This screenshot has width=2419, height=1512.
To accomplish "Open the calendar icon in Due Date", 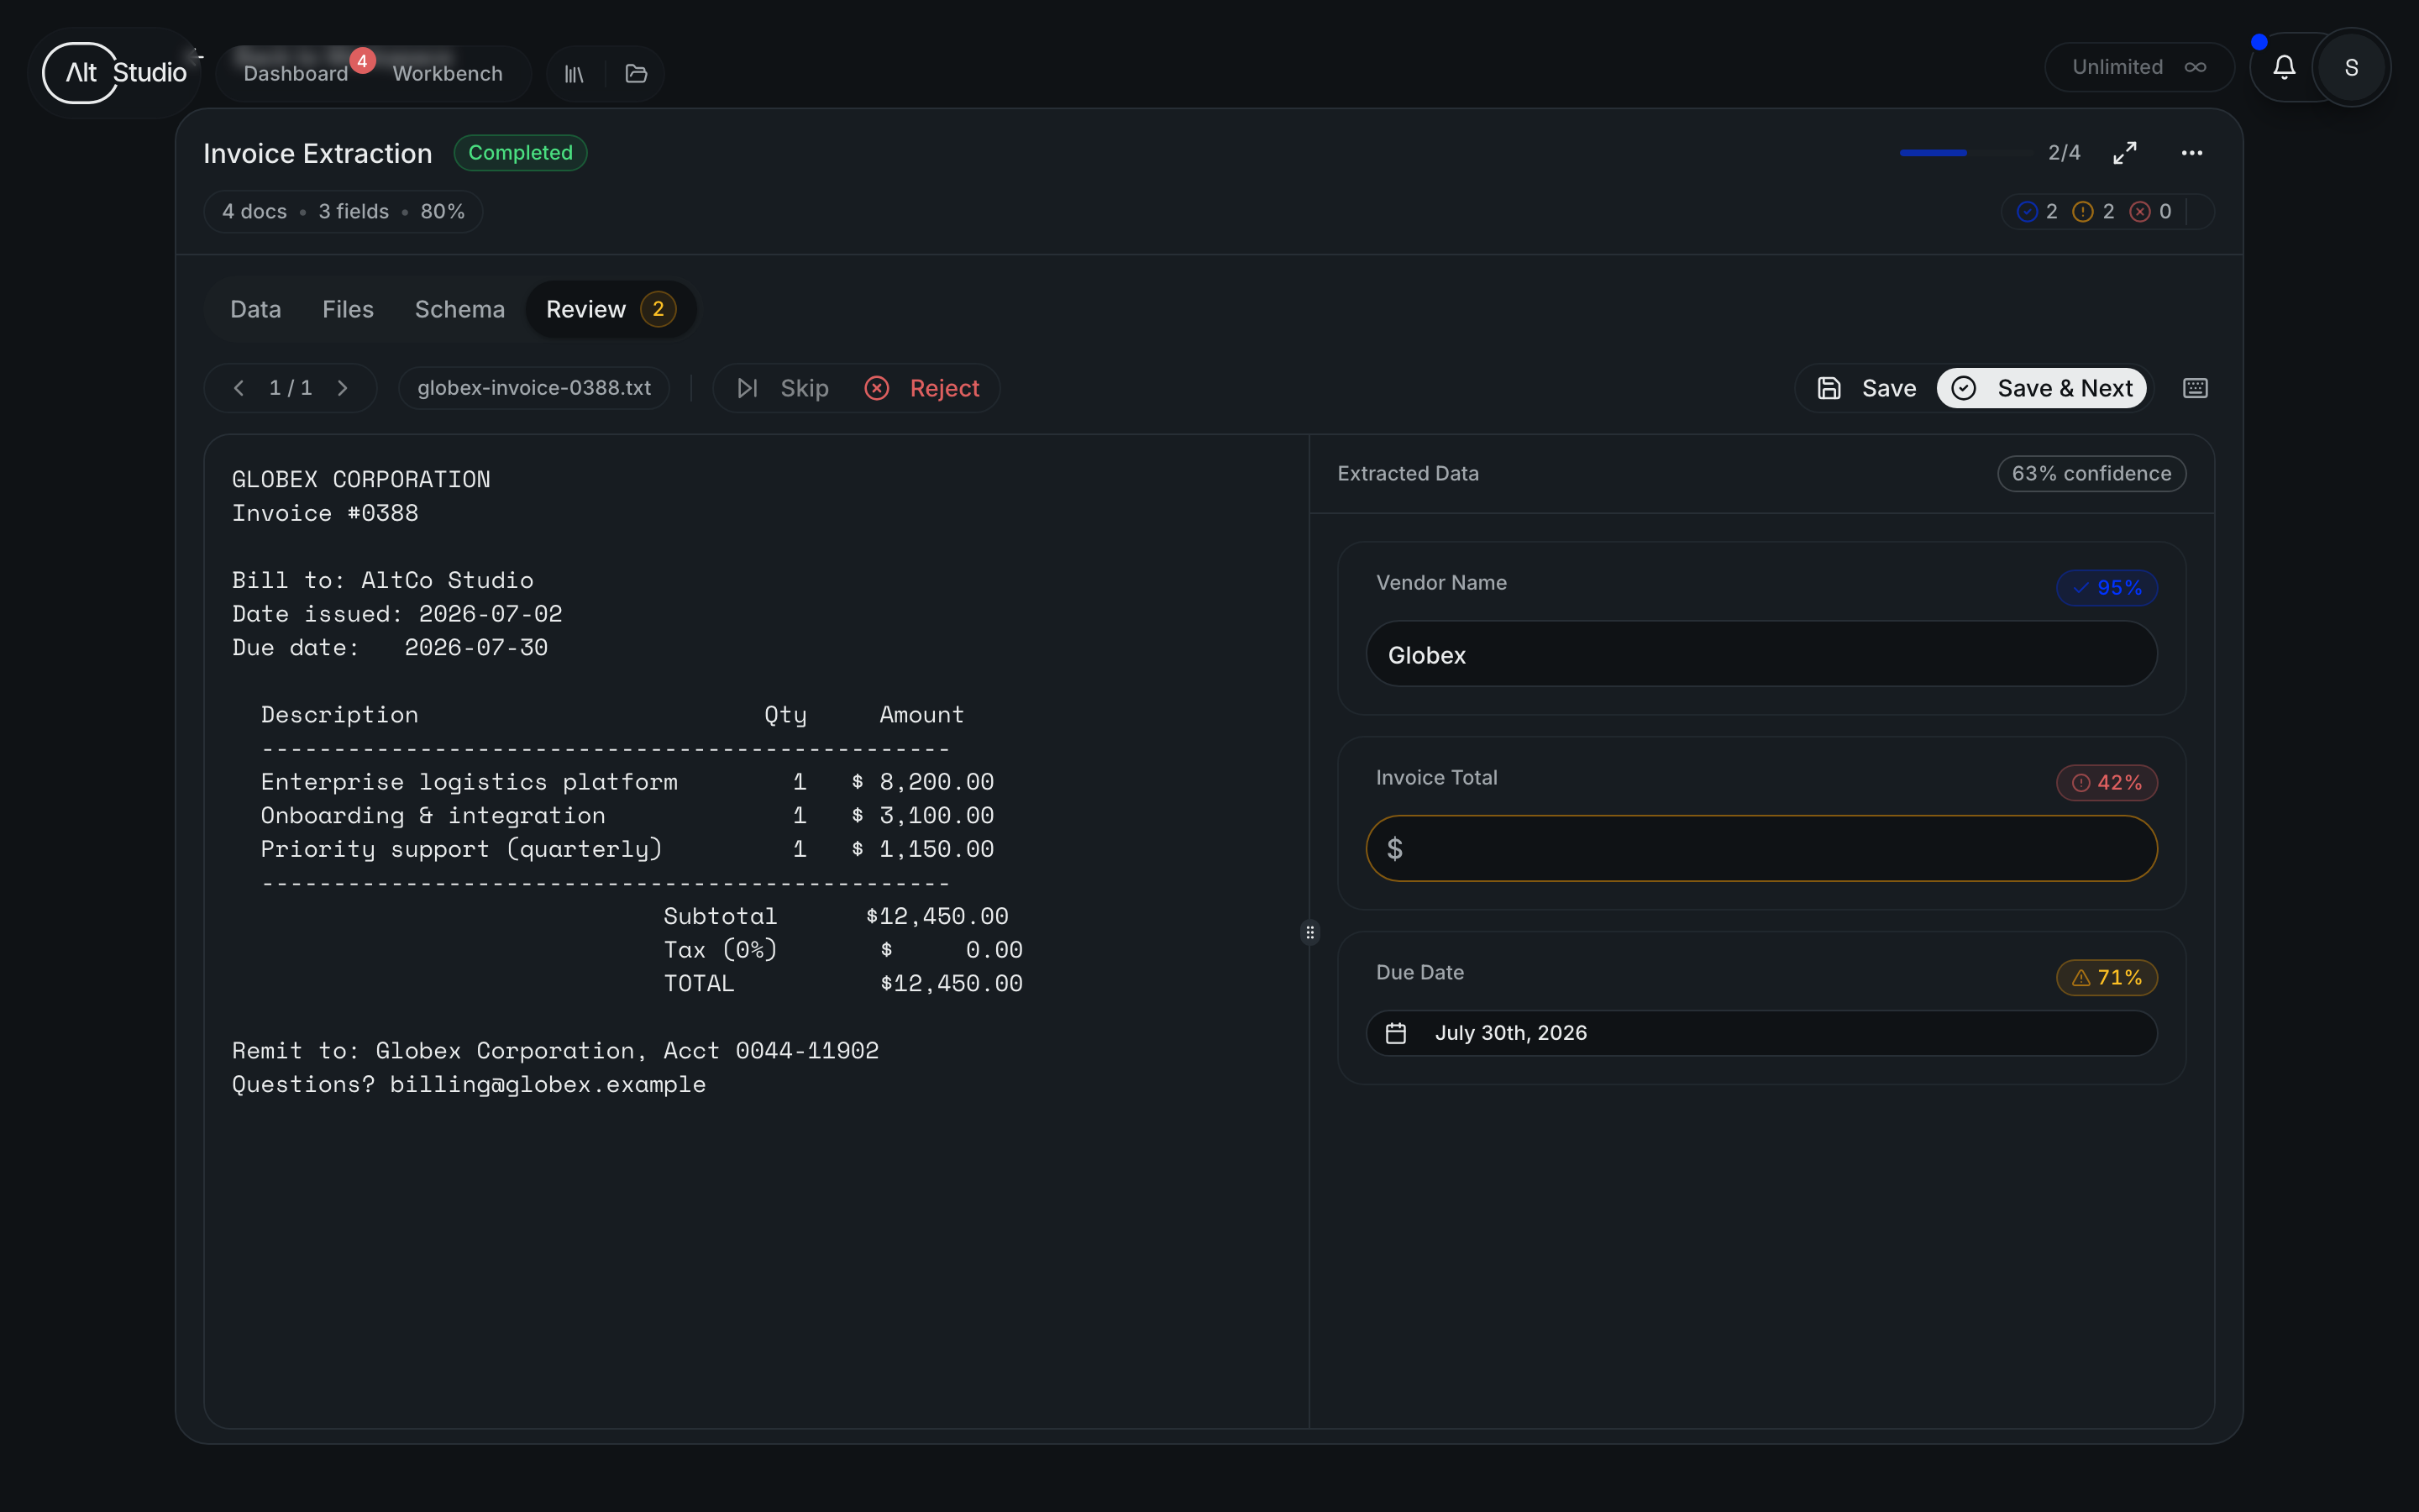I will click(1397, 1033).
